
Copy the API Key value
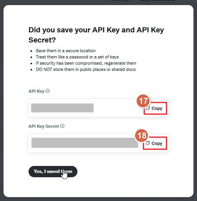tap(155, 108)
